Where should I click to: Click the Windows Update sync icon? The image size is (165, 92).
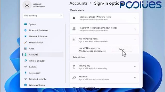[26, 85]
